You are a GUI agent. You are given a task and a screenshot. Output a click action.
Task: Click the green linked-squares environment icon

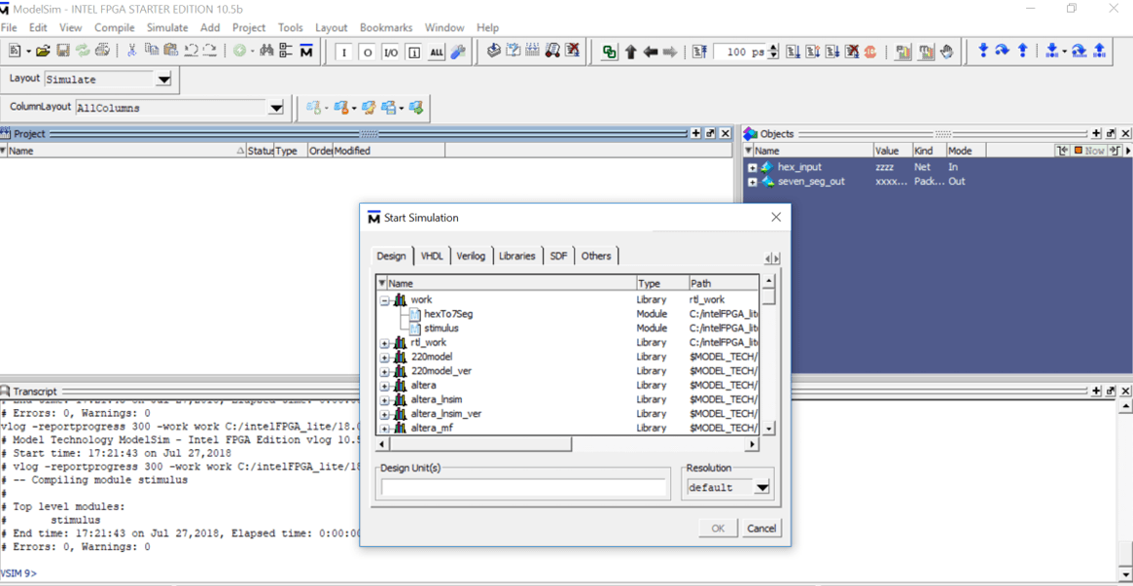(x=610, y=52)
